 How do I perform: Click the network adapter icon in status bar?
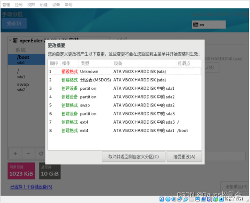180,199
